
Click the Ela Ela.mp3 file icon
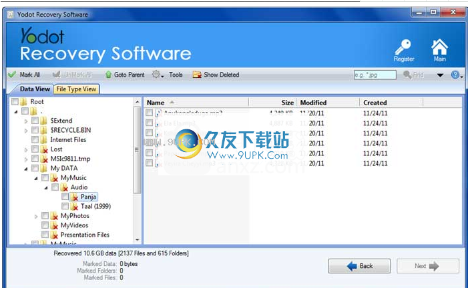158,123
